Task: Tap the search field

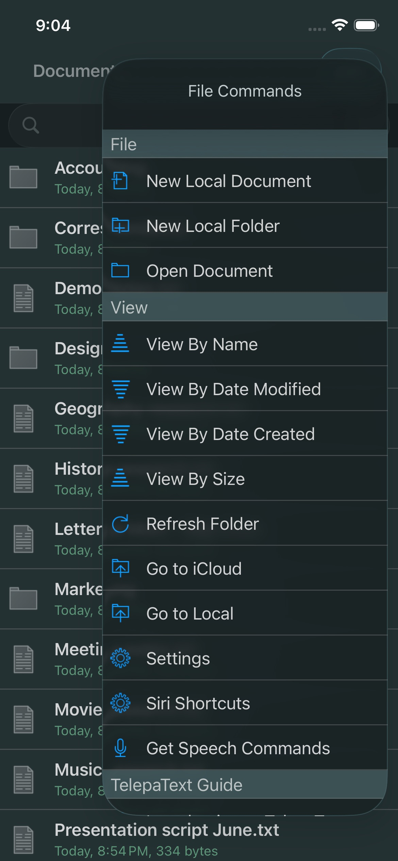Action: click(x=56, y=125)
